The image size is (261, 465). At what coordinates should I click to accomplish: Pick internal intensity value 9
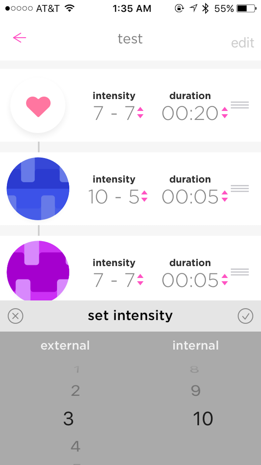pyautogui.click(x=196, y=391)
